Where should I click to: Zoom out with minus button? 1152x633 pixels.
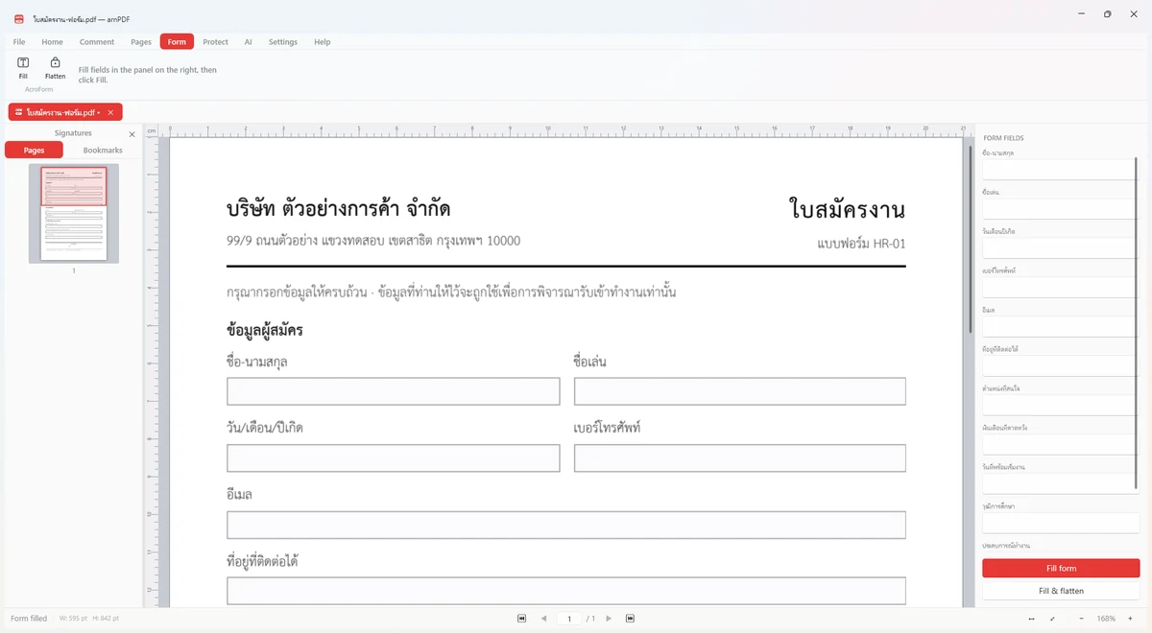click(x=1081, y=619)
